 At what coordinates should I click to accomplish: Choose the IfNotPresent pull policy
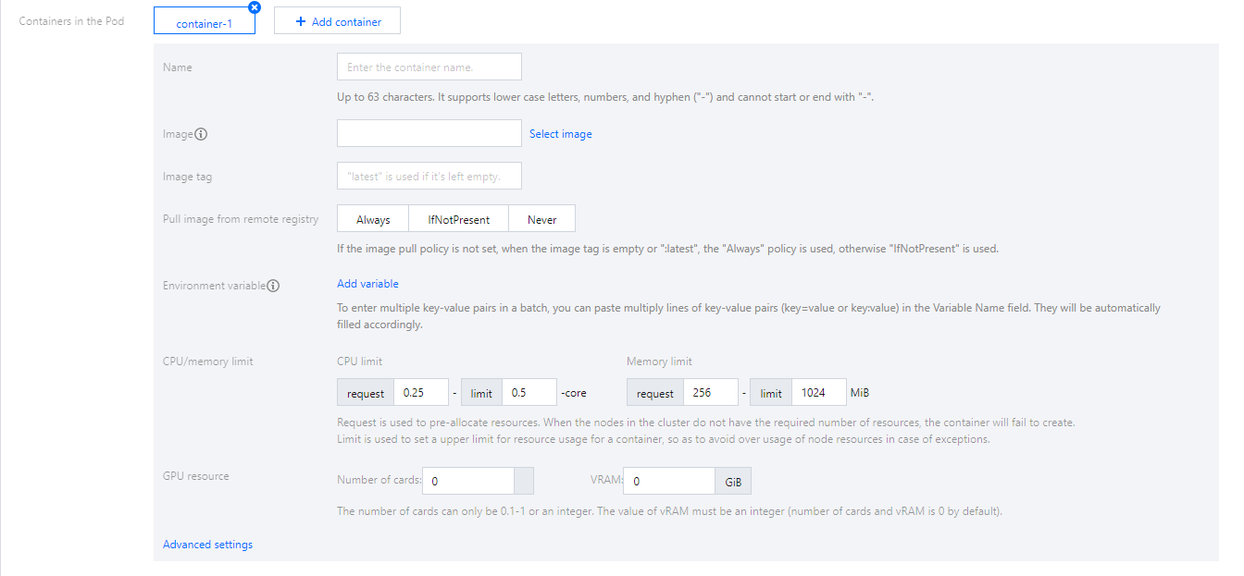(458, 219)
